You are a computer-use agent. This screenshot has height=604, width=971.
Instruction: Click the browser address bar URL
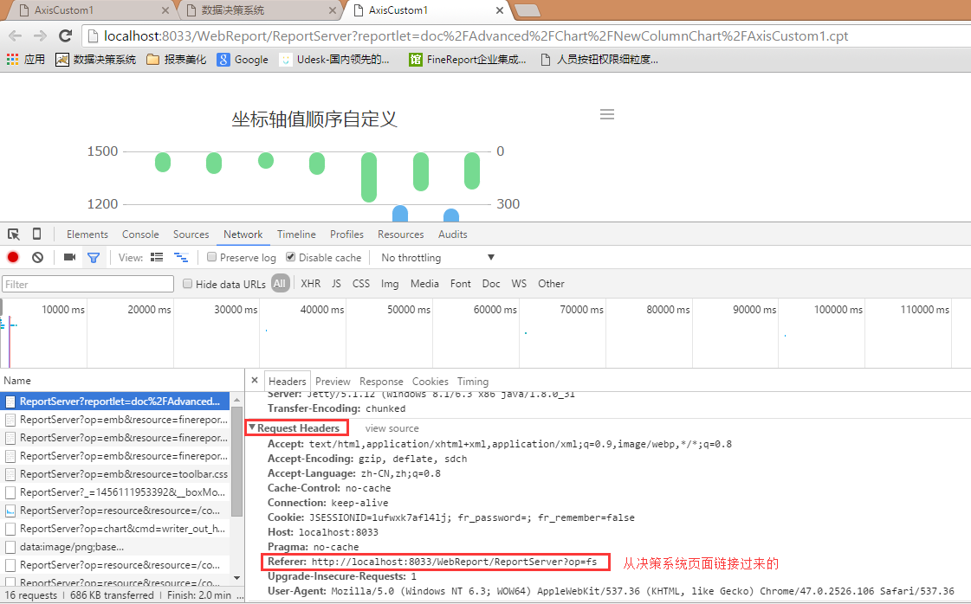[x=476, y=35]
